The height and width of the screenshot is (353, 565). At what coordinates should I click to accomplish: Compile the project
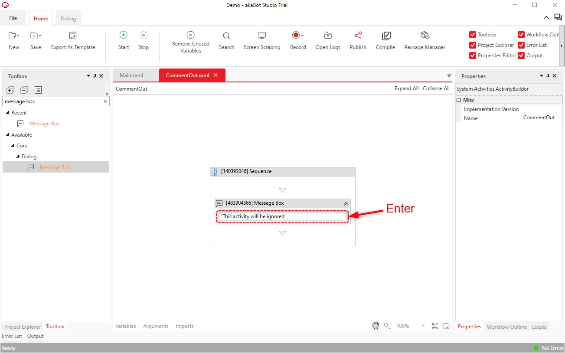pos(386,36)
